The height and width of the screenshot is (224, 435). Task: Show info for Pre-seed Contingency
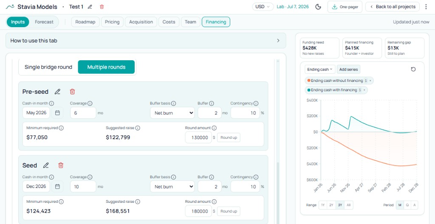pyautogui.click(x=256, y=104)
